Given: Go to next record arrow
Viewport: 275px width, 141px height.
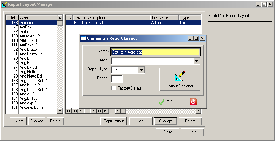Looking at the screenshot, I should point(93,111).
